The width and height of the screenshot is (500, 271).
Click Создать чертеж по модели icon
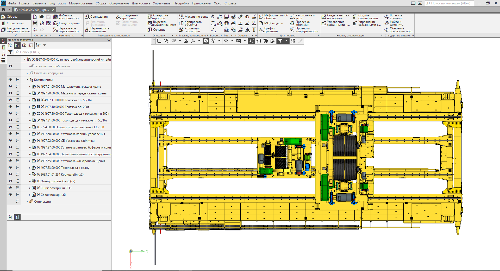pos(324,17)
